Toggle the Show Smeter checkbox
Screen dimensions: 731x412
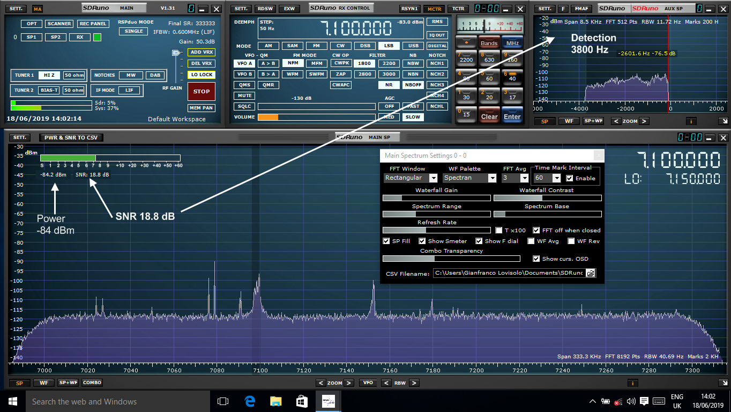pyautogui.click(x=422, y=241)
